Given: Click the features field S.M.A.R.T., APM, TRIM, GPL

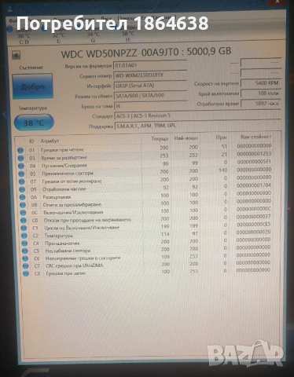Looking at the screenshot, I should point(198,126).
